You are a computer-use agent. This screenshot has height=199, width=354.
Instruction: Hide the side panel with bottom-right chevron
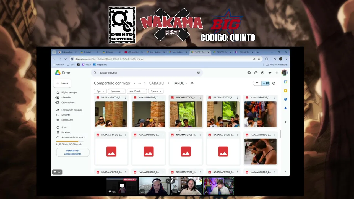pos(285,172)
